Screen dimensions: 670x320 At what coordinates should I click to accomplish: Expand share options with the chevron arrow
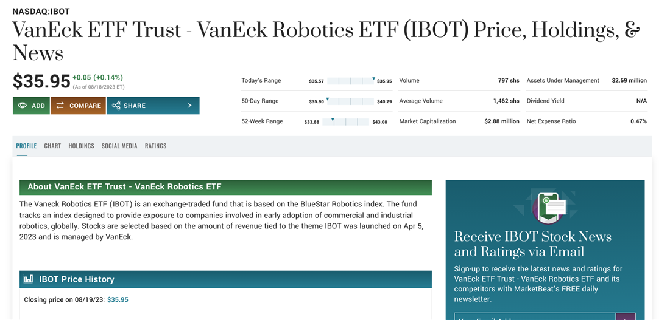(189, 106)
